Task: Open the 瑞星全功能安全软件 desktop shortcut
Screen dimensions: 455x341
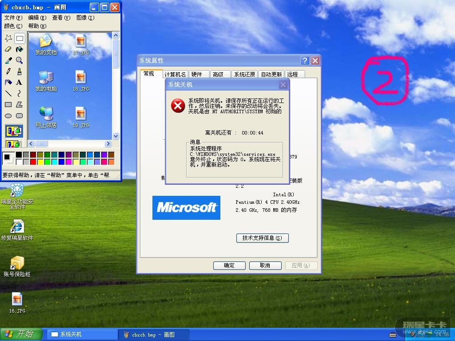Action: (x=17, y=196)
